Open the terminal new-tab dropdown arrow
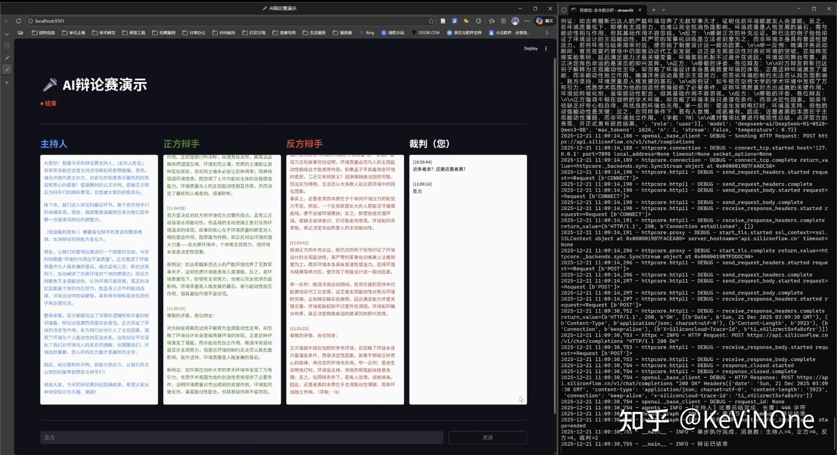The width and height of the screenshot is (837, 455). [663, 10]
